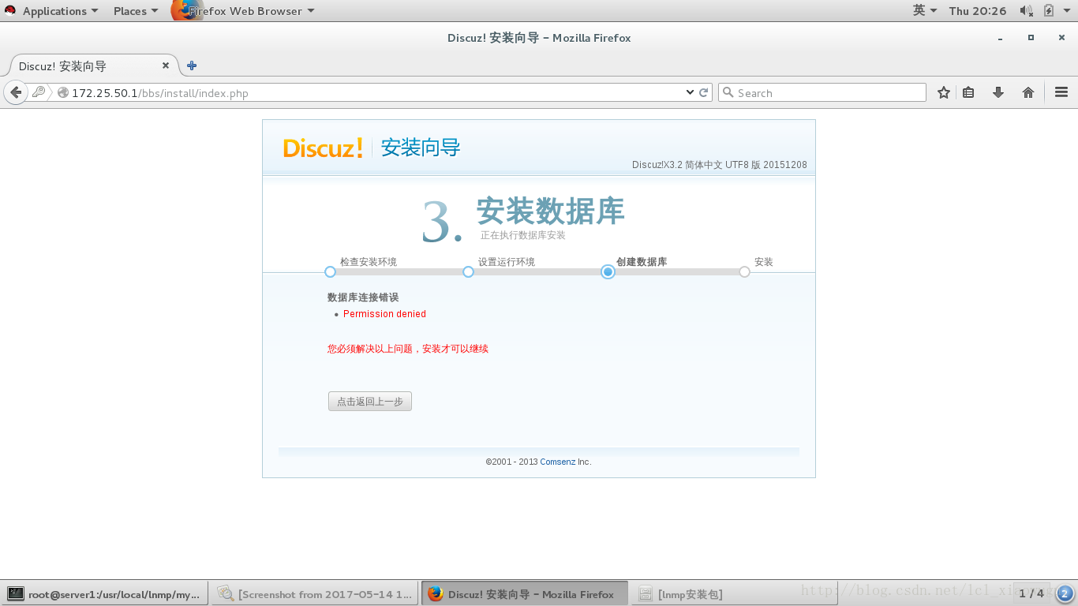
Task: Click the Discuz!X3.2 version text
Action: (x=719, y=165)
